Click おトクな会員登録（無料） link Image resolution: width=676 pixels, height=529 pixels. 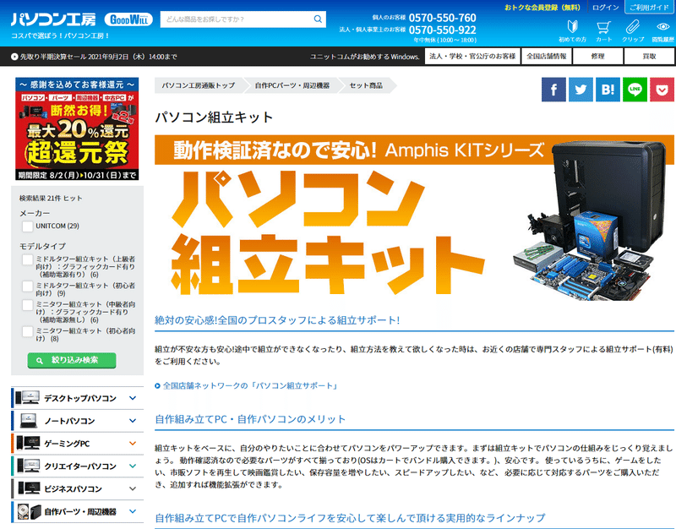click(542, 8)
